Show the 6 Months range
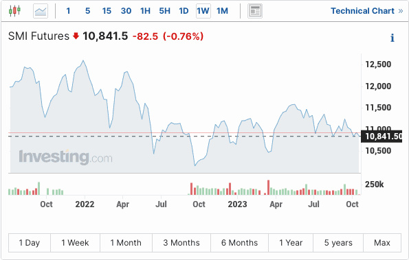Viewport: 409px width, 260px height. click(x=239, y=243)
